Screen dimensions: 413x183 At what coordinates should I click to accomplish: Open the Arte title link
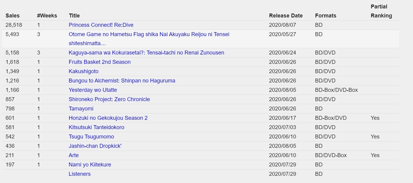coord(73,155)
